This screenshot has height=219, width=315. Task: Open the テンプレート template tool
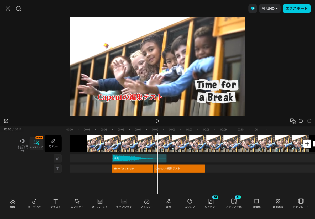click(301, 204)
